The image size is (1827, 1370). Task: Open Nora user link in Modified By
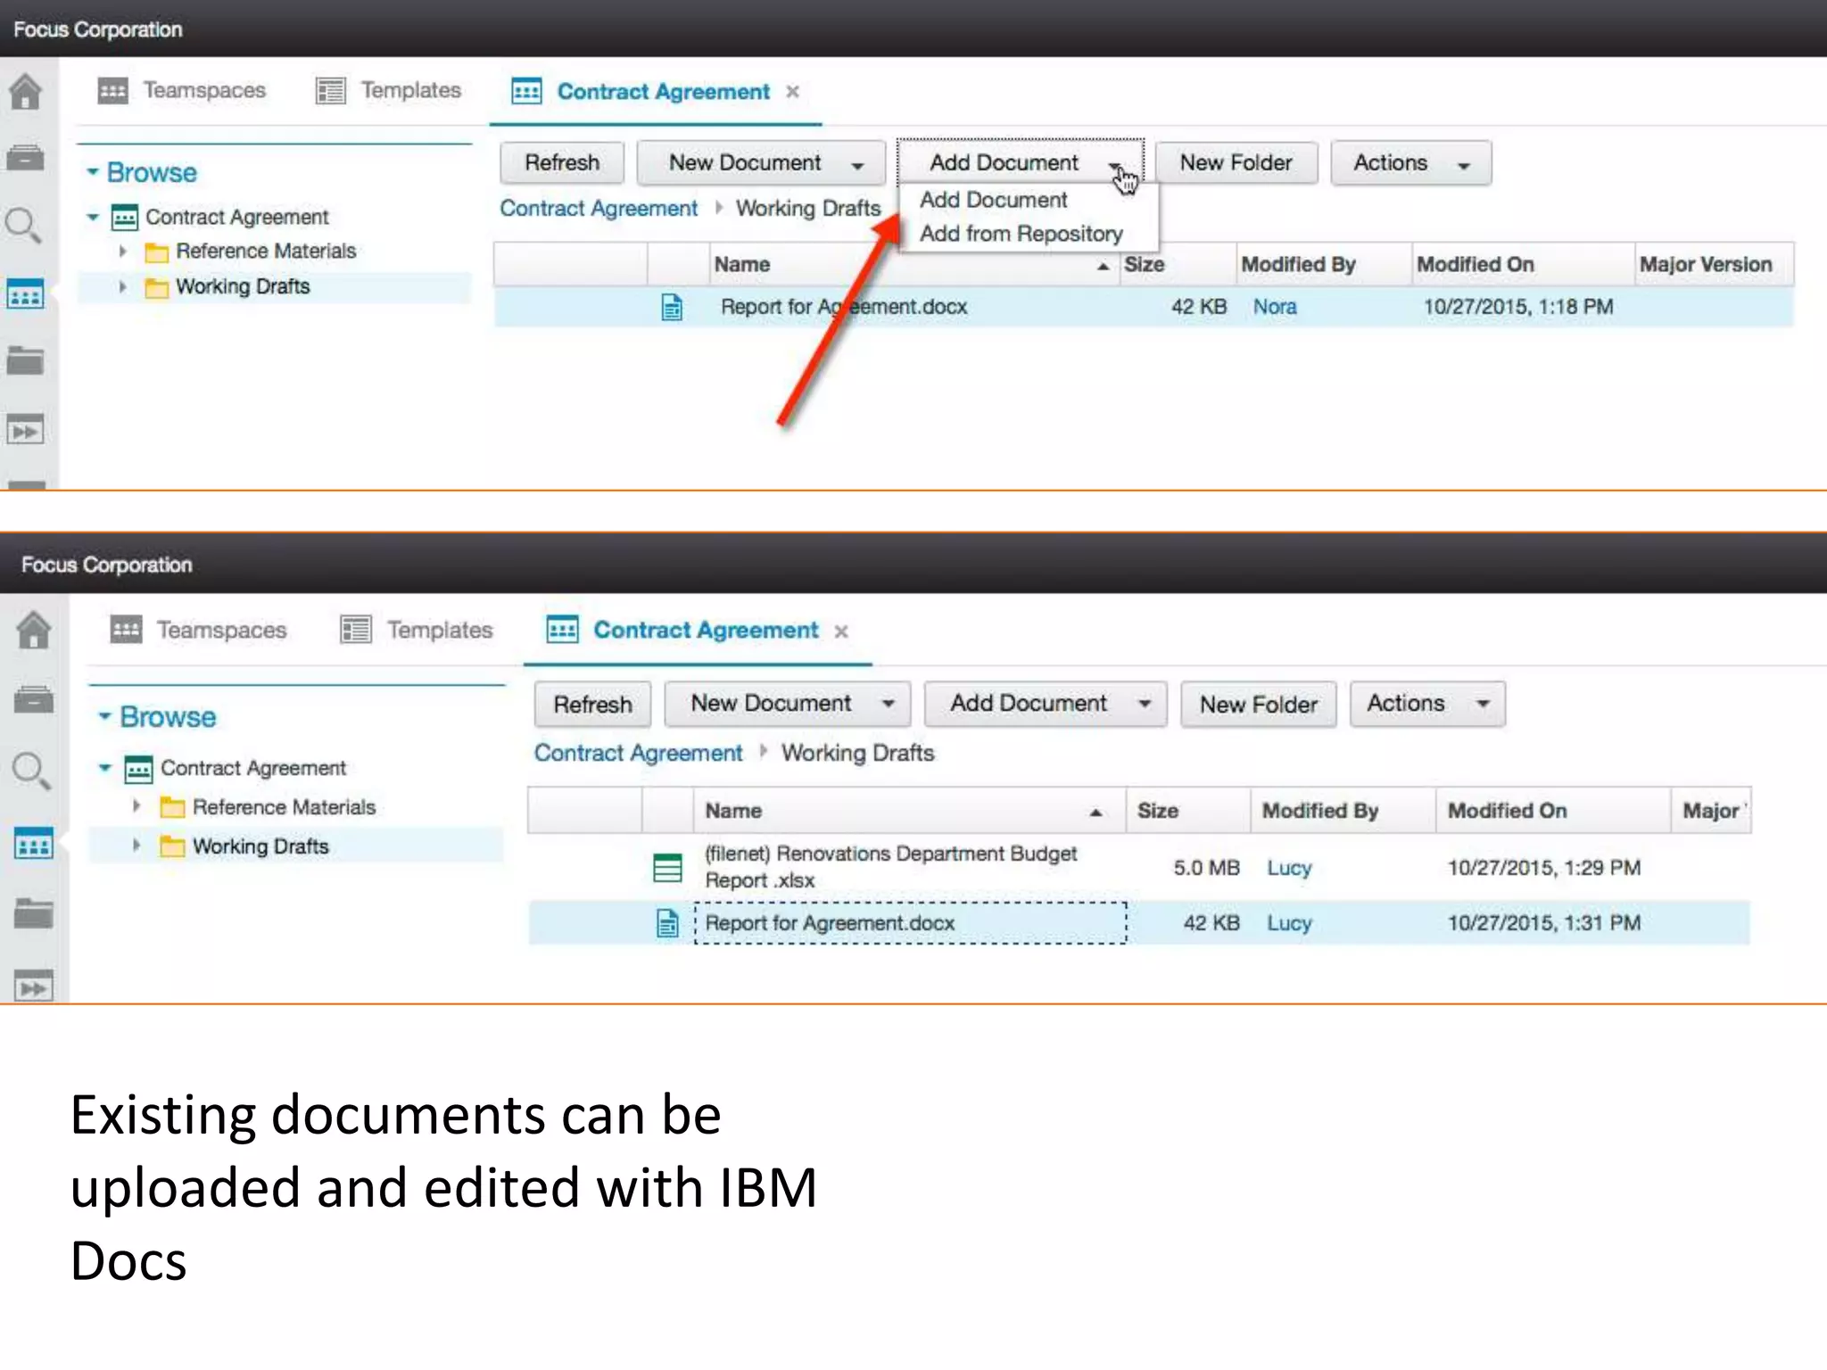tap(1274, 307)
